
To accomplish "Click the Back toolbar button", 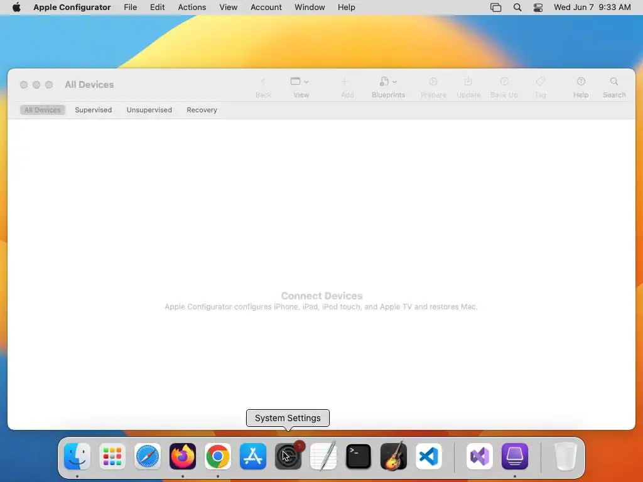I will pos(263,87).
